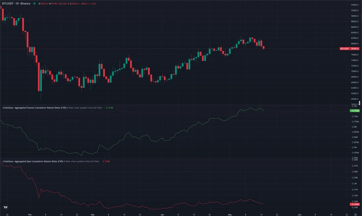Click the -2.775M futures CVD axis label

coord(355,122)
